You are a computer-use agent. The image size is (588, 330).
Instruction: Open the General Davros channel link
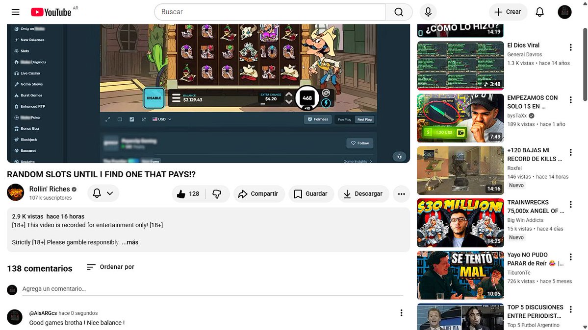click(x=525, y=54)
